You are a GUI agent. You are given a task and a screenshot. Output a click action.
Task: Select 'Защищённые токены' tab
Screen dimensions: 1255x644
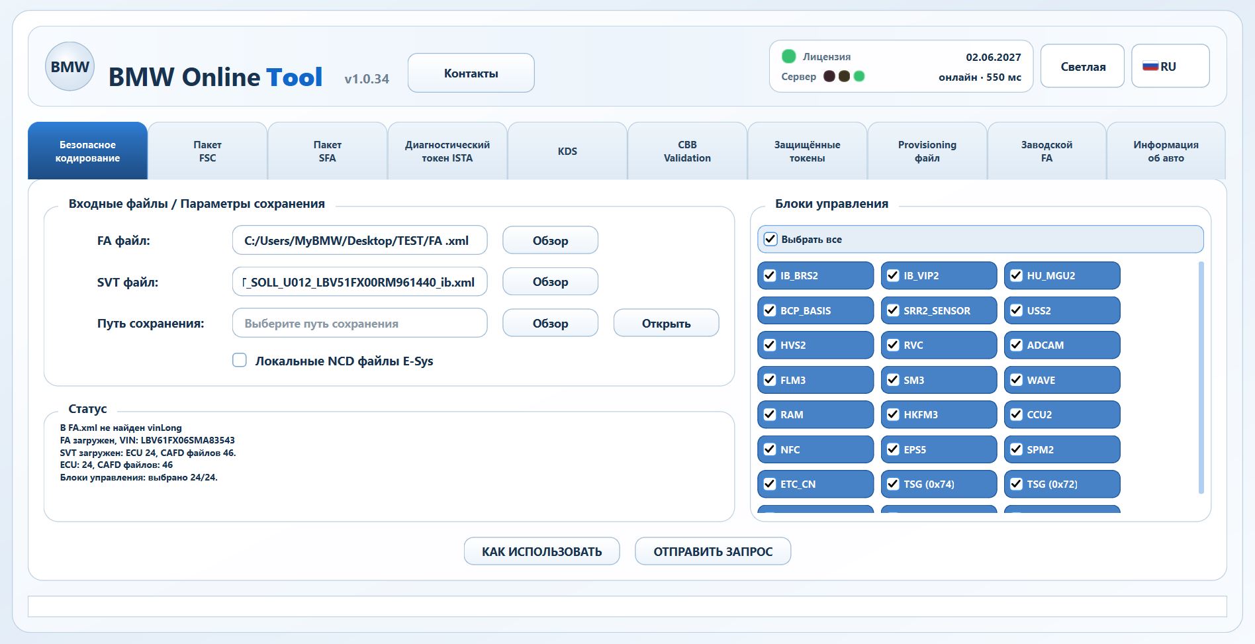pos(807,151)
